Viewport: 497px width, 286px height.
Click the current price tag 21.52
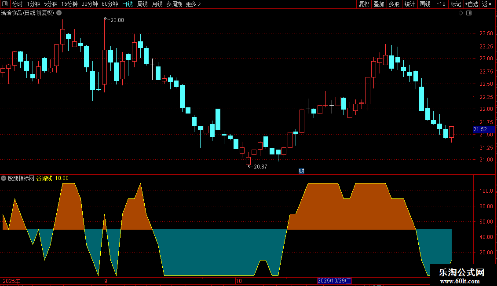point(484,129)
